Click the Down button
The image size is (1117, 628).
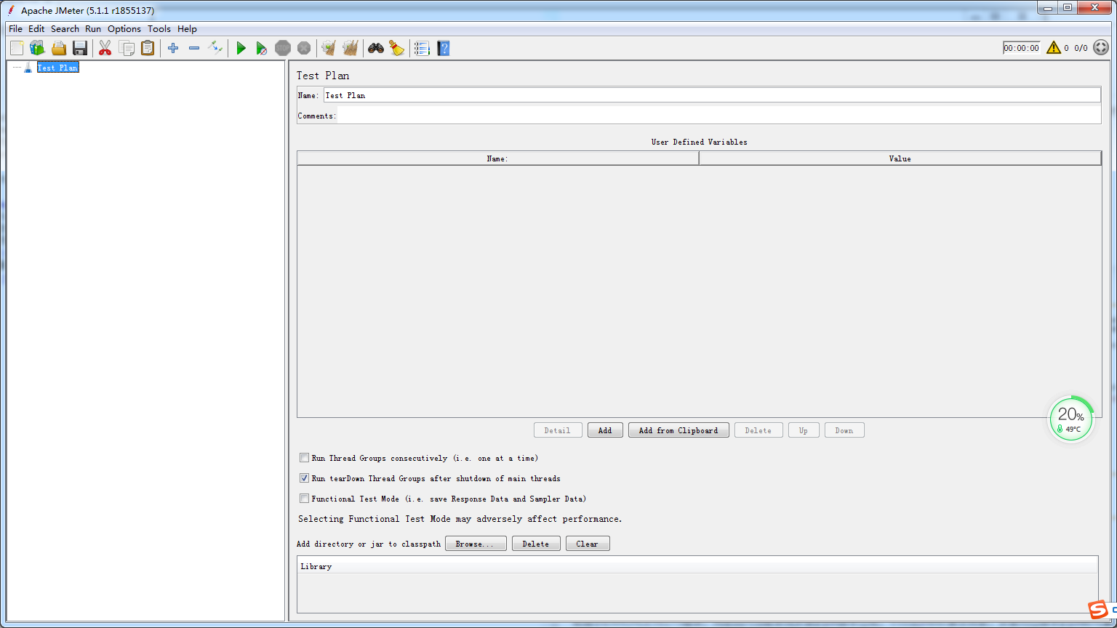pyautogui.click(x=844, y=430)
